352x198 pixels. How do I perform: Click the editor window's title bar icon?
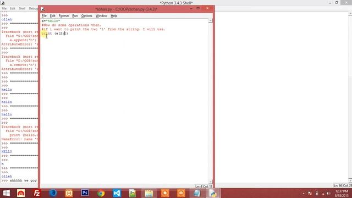43,9
